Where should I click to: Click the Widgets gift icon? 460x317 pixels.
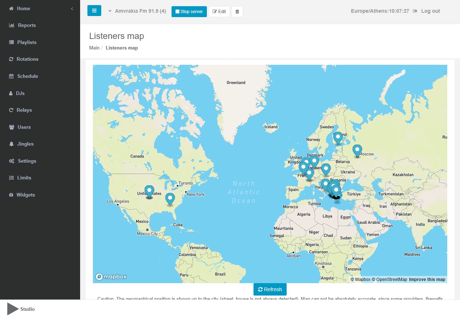[11, 195]
